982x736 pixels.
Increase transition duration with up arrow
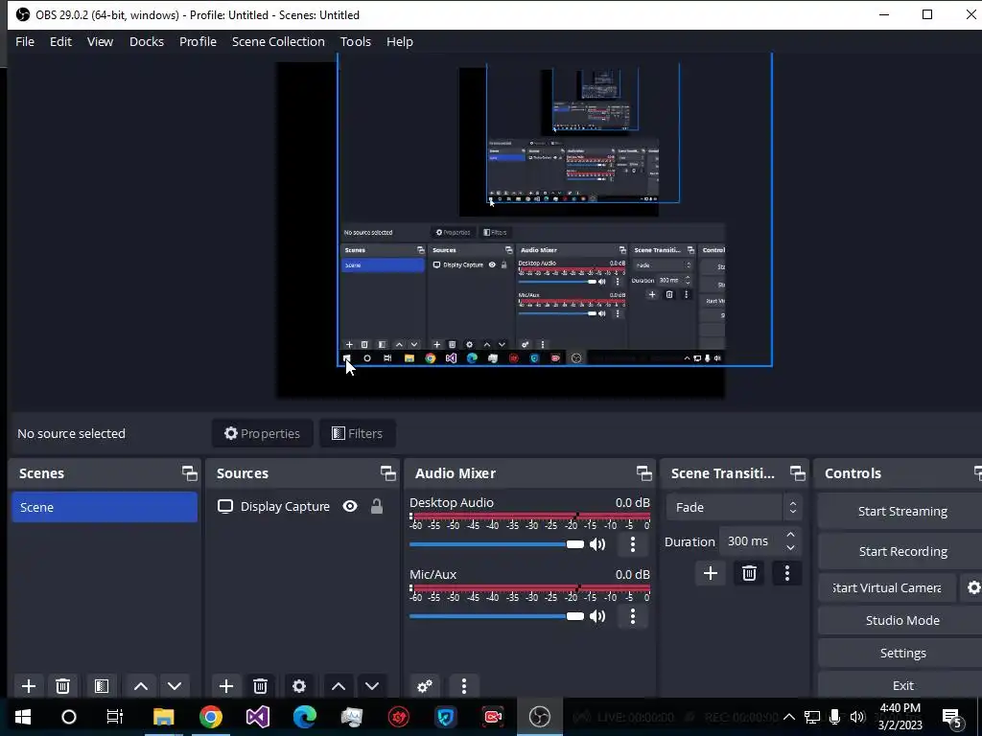790,535
